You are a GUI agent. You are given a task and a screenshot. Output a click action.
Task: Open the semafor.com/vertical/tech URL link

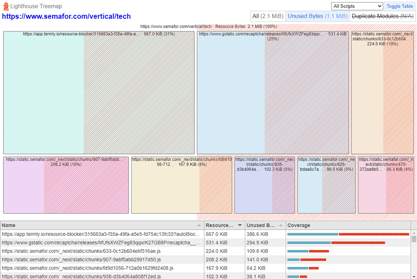coord(66,17)
